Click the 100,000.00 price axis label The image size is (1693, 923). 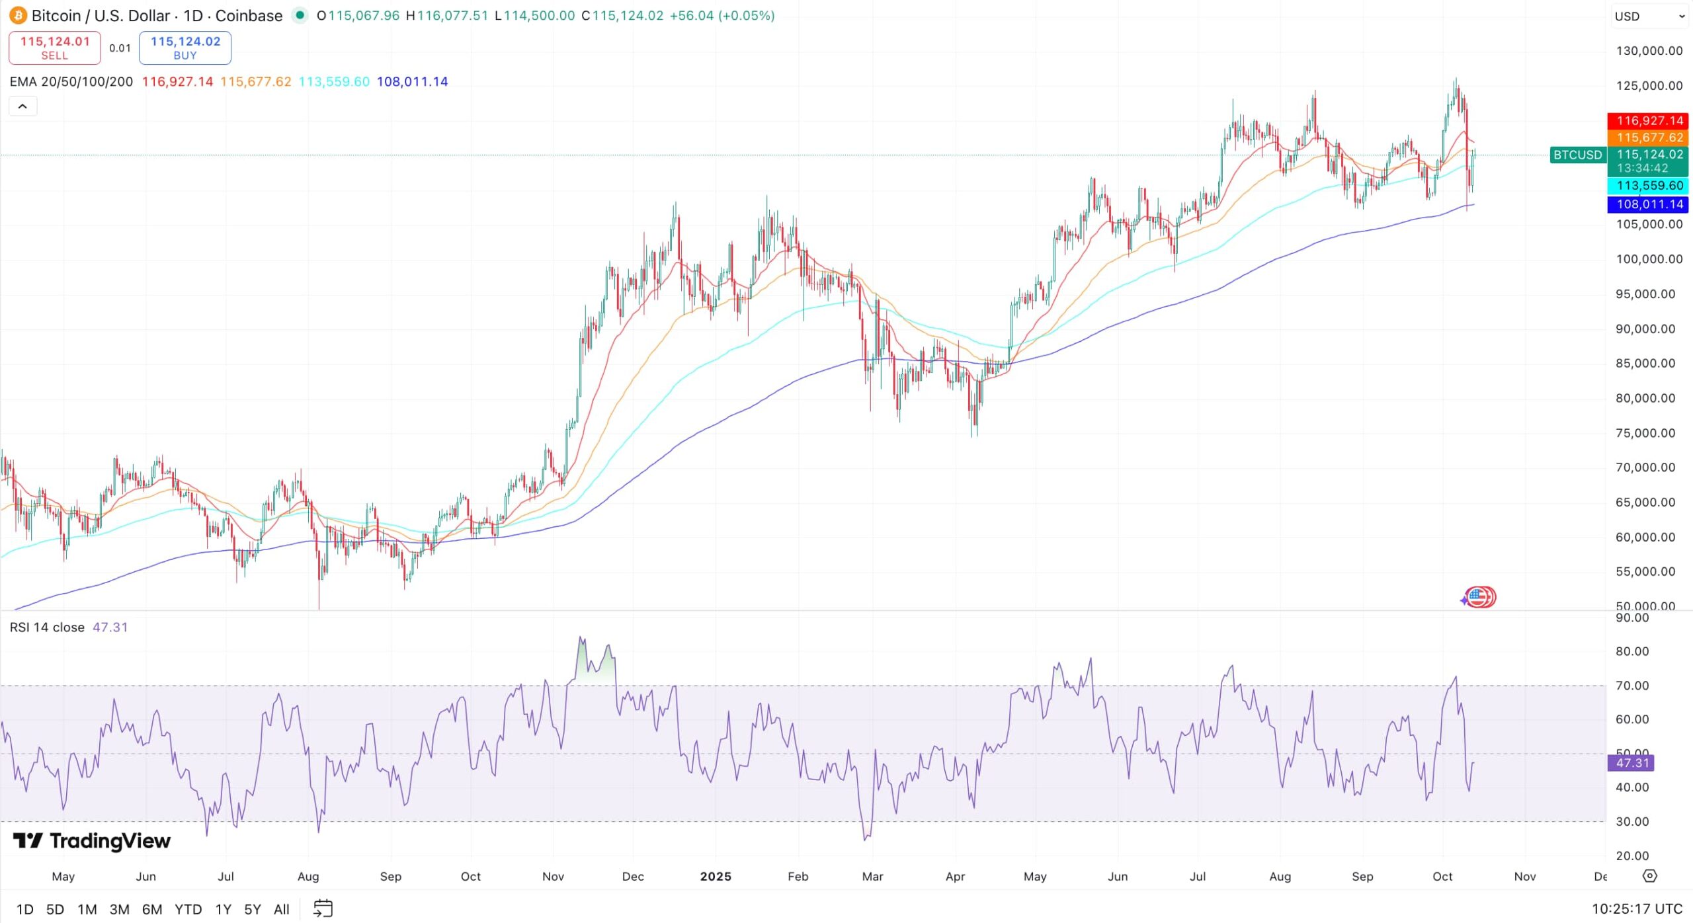tap(1649, 259)
